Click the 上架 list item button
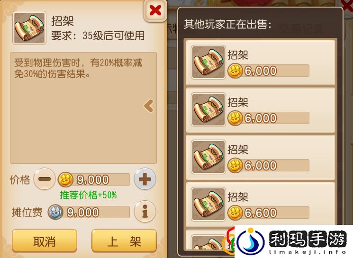This screenshot has width=353, height=258. pyautogui.click(x=124, y=241)
